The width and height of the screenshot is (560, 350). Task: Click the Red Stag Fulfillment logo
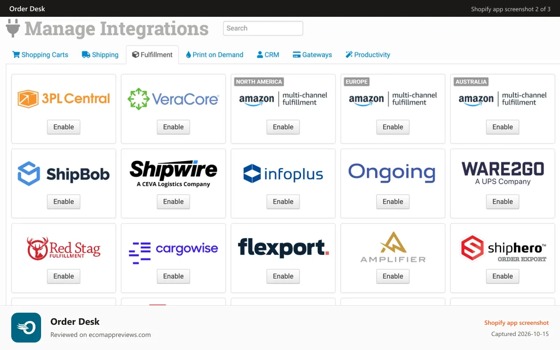point(63,248)
